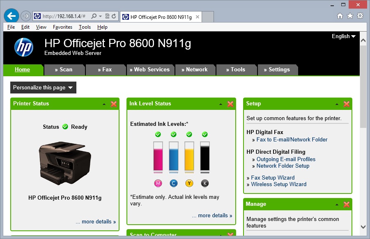Launch the Fax Setup Wizard link
The image size is (370, 239).
tap(273, 178)
